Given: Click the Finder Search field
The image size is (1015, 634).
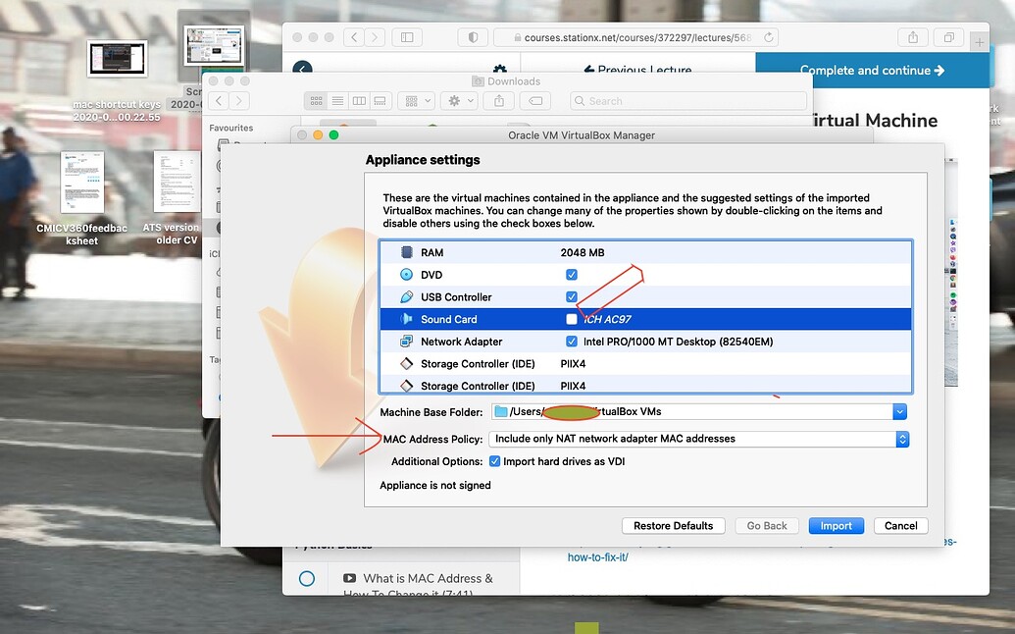Looking at the screenshot, I should 686,101.
